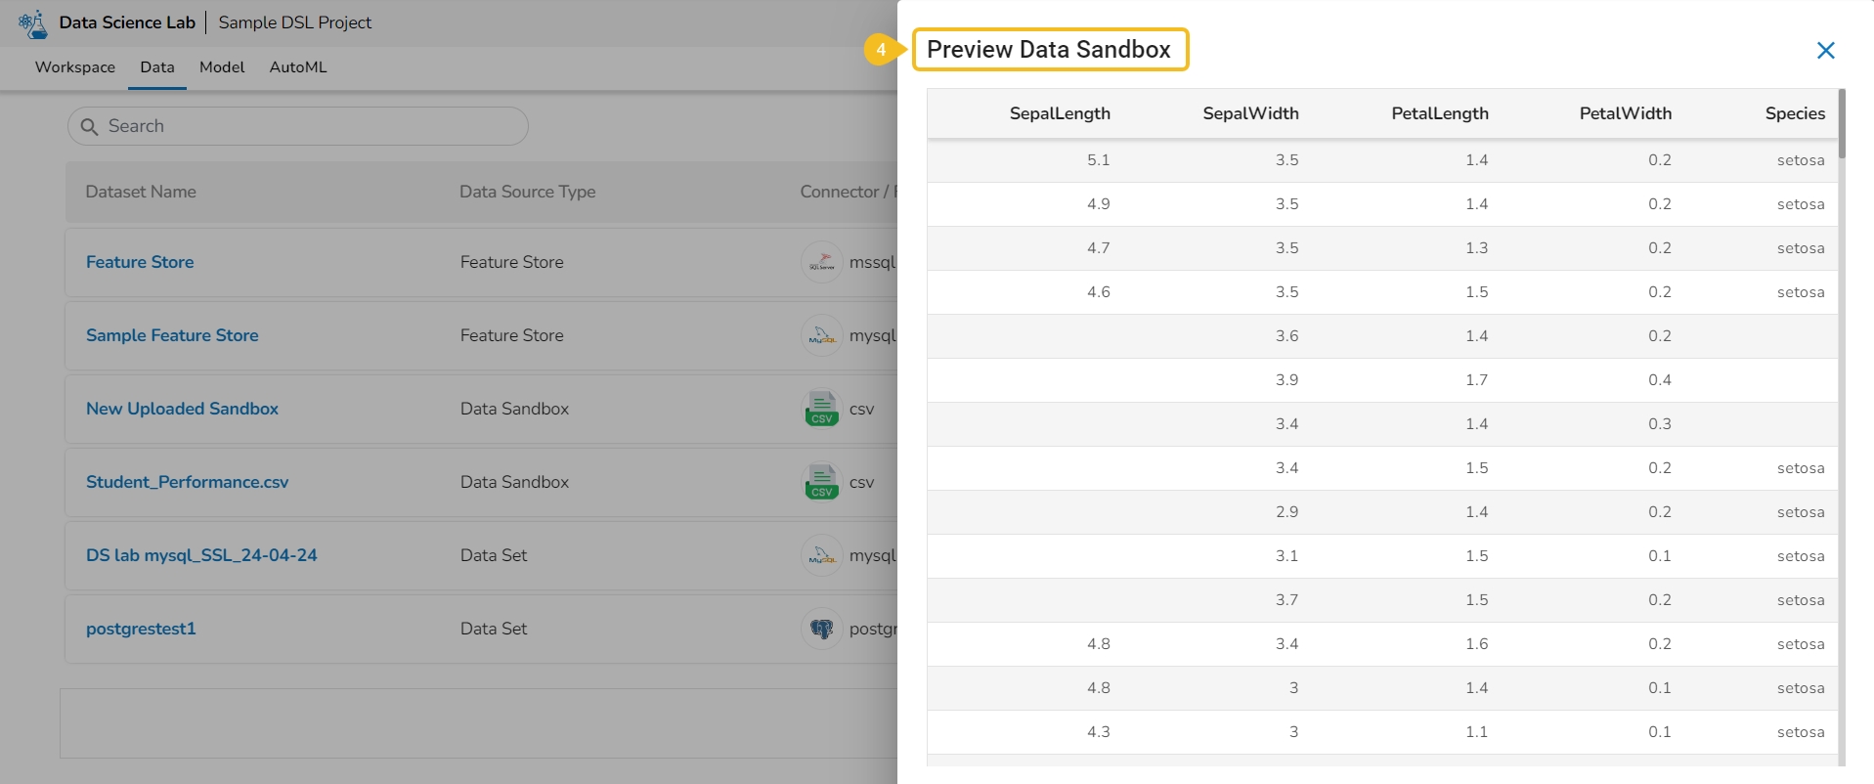The height and width of the screenshot is (784, 1874).
Task: Click the postgres elephant icon for postgrestest1
Action: pyautogui.click(x=821, y=629)
